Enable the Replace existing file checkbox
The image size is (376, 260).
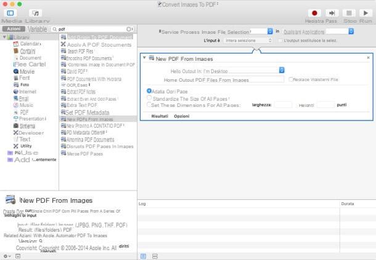291,79
